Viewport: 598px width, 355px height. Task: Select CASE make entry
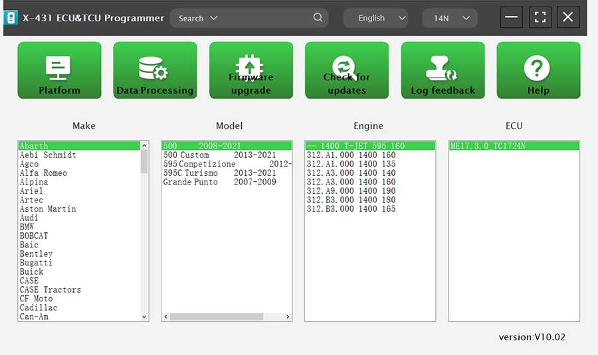[79, 280]
